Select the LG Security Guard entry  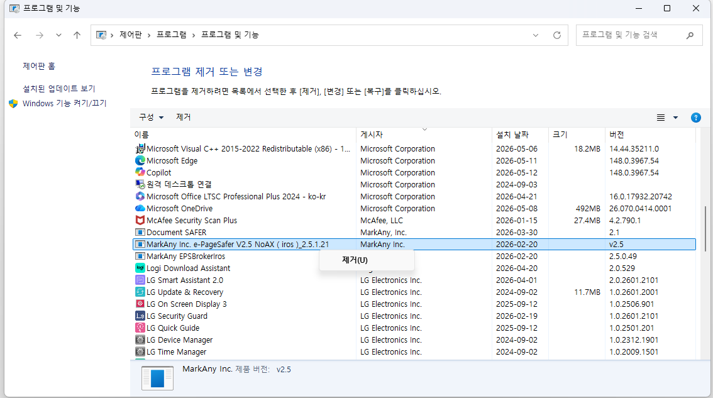[x=177, y=316]
